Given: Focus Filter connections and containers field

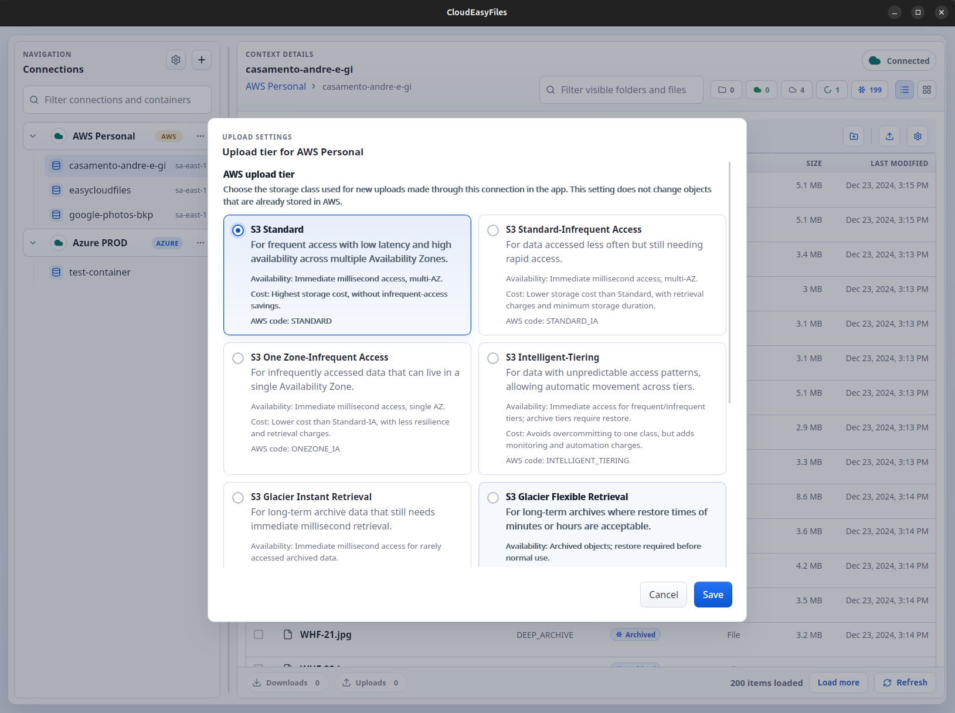Looking at the screenshot, I should click(117, 100).
